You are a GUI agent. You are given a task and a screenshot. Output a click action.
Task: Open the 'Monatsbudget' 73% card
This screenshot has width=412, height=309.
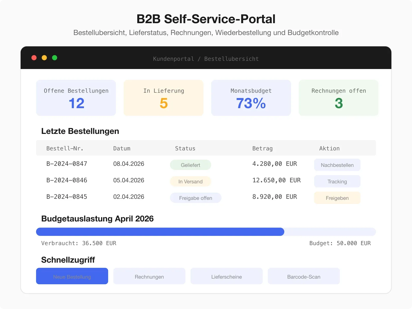(x=251, y=98)
